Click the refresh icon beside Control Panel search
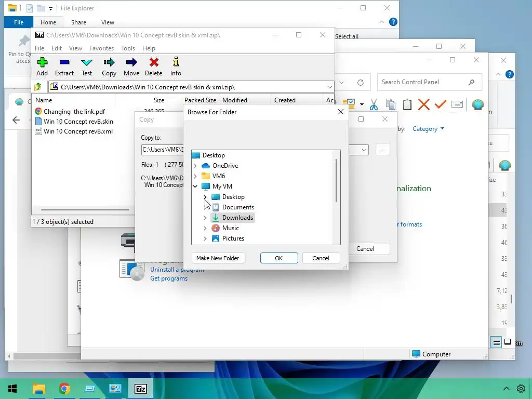 361,83
